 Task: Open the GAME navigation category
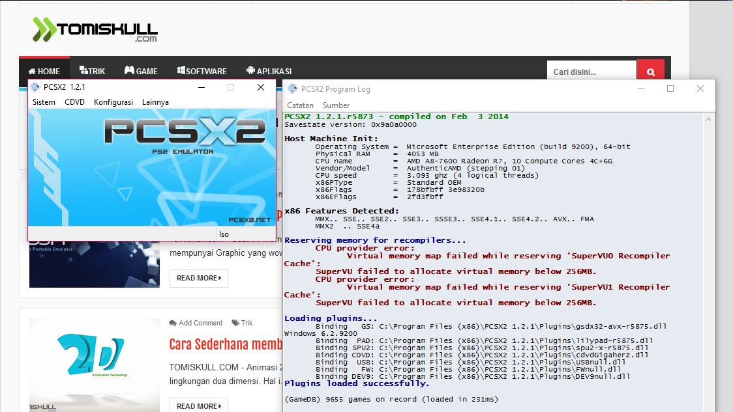tap(141, 71)
